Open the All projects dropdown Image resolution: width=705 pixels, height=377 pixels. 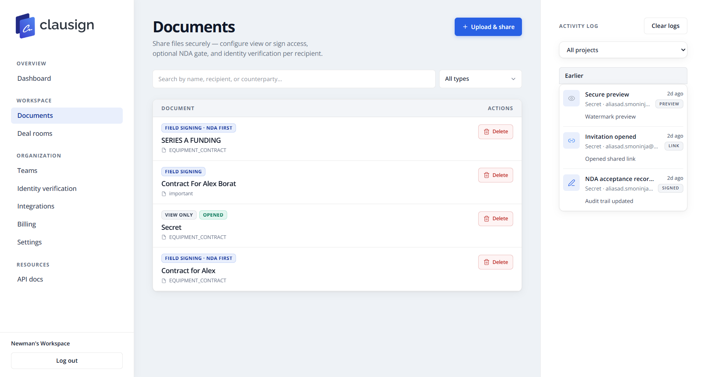[x=623, y=50]
